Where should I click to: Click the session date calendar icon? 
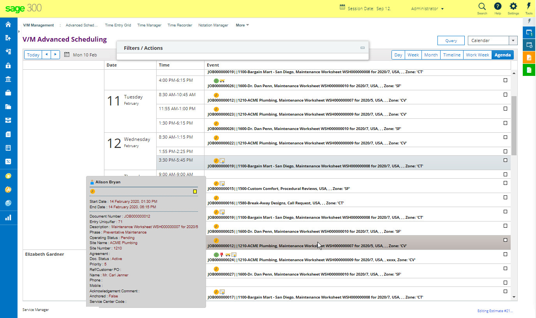pos(342,7)
